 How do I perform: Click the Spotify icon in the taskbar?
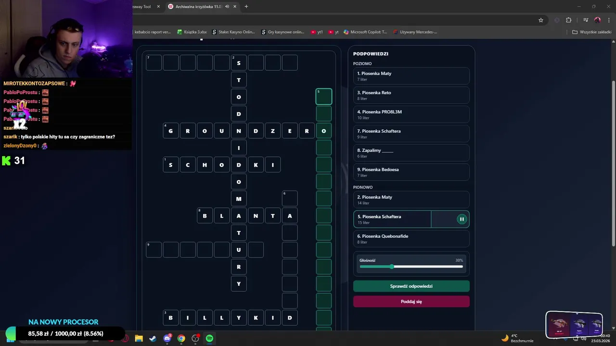pos(209,338)
